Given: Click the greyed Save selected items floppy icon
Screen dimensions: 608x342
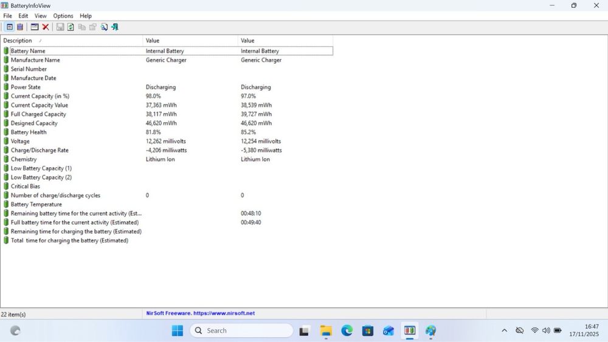Looking at the screenshot, I should 60,27.
